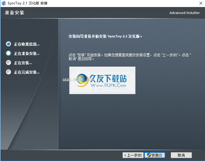Select the 正在完成安装 step indicator
The image size is (205, 161).
[x=8, y=72]
